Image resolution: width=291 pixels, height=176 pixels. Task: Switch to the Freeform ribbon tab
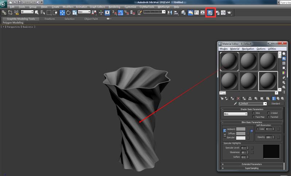pos(50,19)
